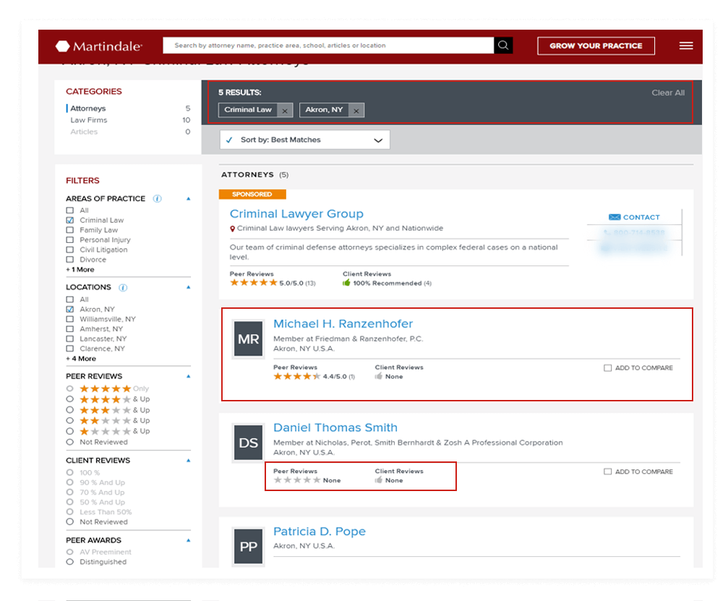
Task: Check the All locations box
Action: 69,299
